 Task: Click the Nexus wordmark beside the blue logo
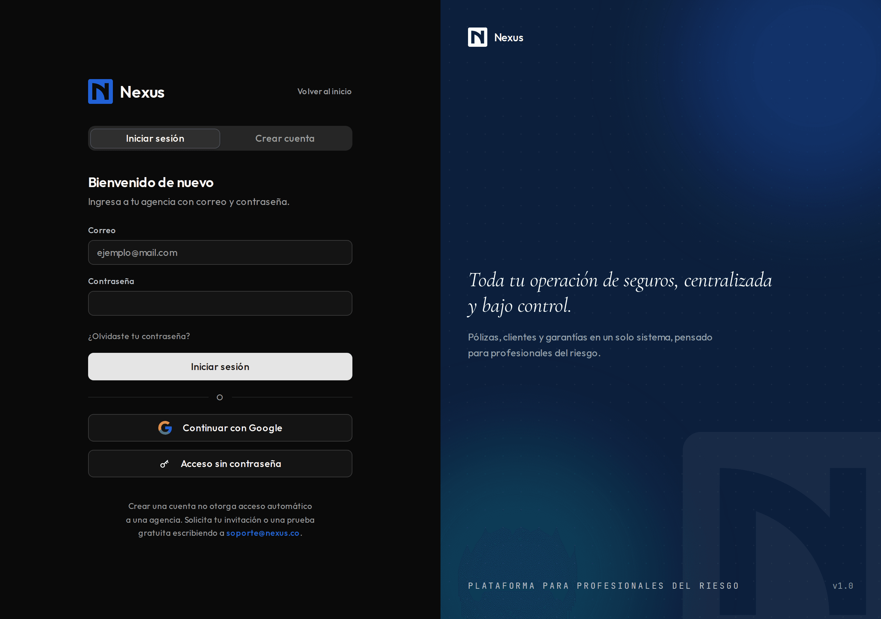pos(142,92)
